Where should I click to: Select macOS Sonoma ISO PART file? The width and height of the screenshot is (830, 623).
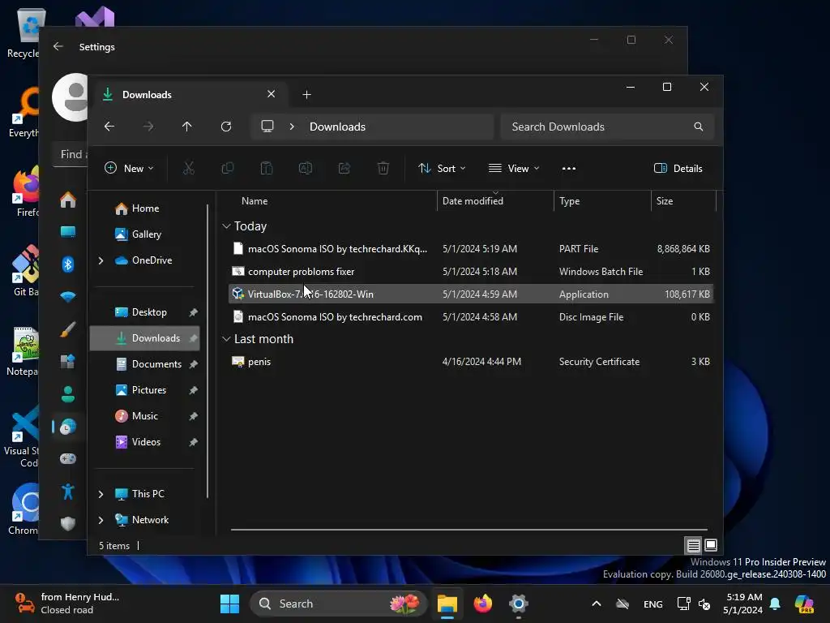click(471, 248)
